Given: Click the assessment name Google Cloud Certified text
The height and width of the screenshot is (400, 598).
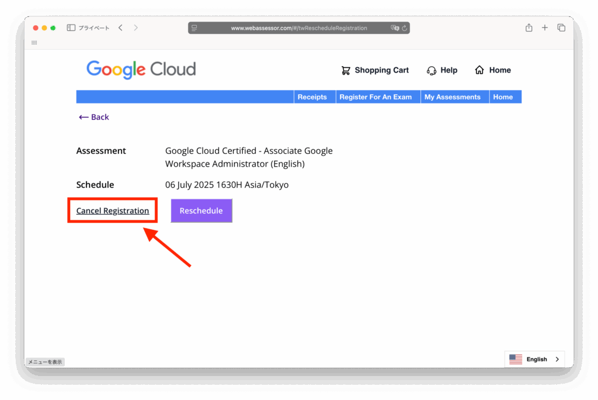Looking at the screenshot, I should click(x=249, y=157).
